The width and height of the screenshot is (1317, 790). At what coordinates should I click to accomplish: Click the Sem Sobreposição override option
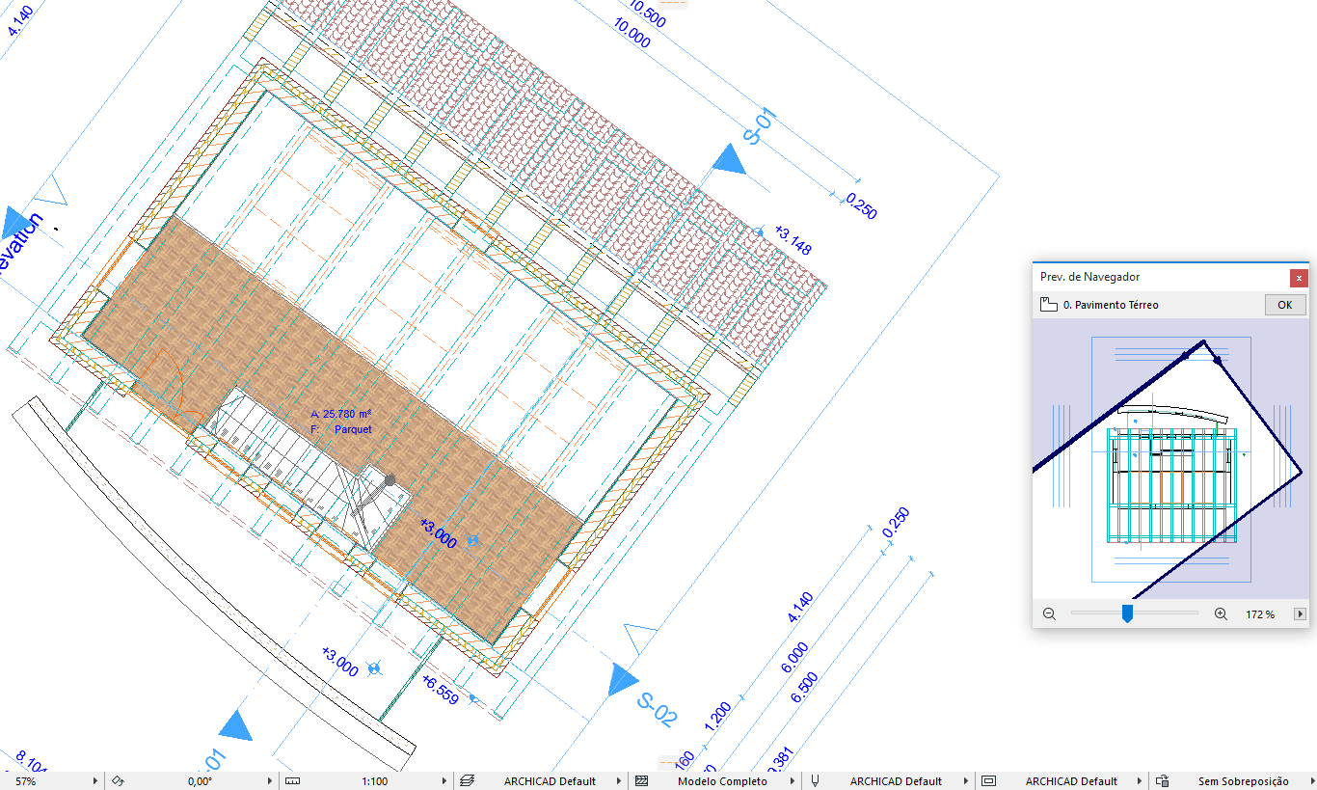click(x=1244, y=781)
